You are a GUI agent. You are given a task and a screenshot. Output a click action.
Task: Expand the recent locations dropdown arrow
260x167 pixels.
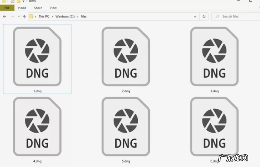click(19, 16)
